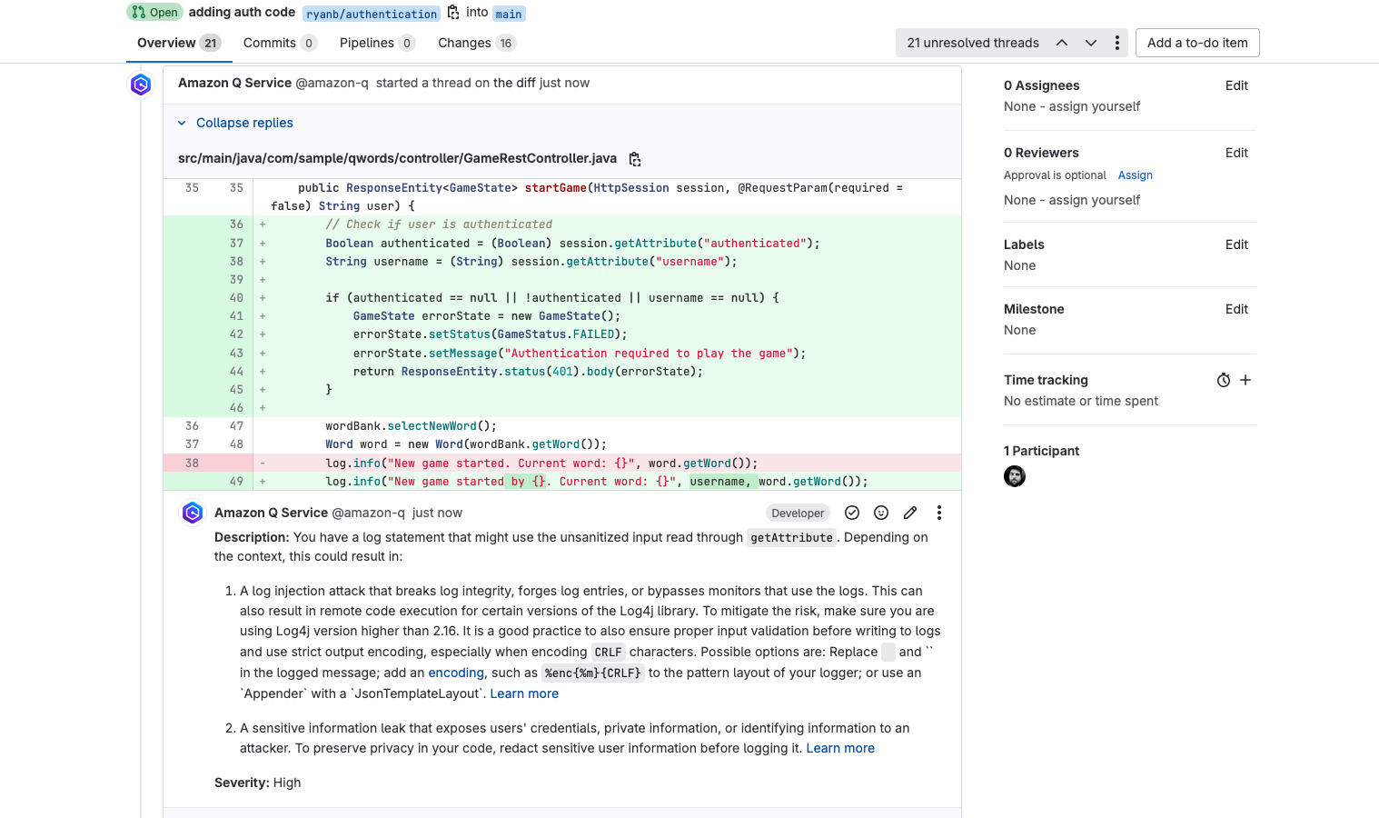Add emoji reaction to the comment
The image size is (1379, 818).
tap(881, 513)
